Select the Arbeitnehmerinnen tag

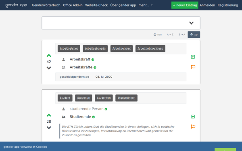click(150, 49)
